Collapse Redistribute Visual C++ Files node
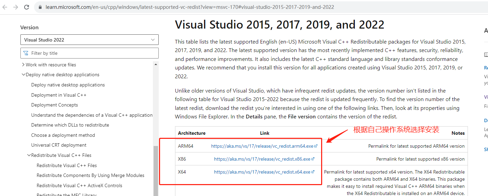Image resolution: width=488 pixels, height=196 pixels. 29,155
